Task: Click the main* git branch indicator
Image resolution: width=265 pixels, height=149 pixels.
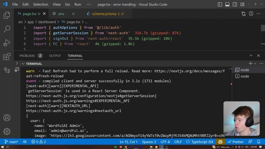Action: click(11, 142)
